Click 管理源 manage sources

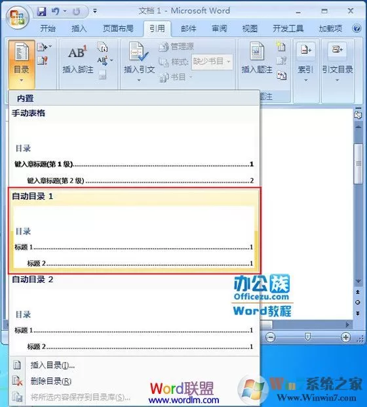coord(176,47)
